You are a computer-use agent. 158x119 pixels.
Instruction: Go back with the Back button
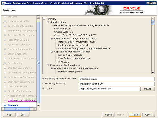pyautogui.click(x=108, y=115)
